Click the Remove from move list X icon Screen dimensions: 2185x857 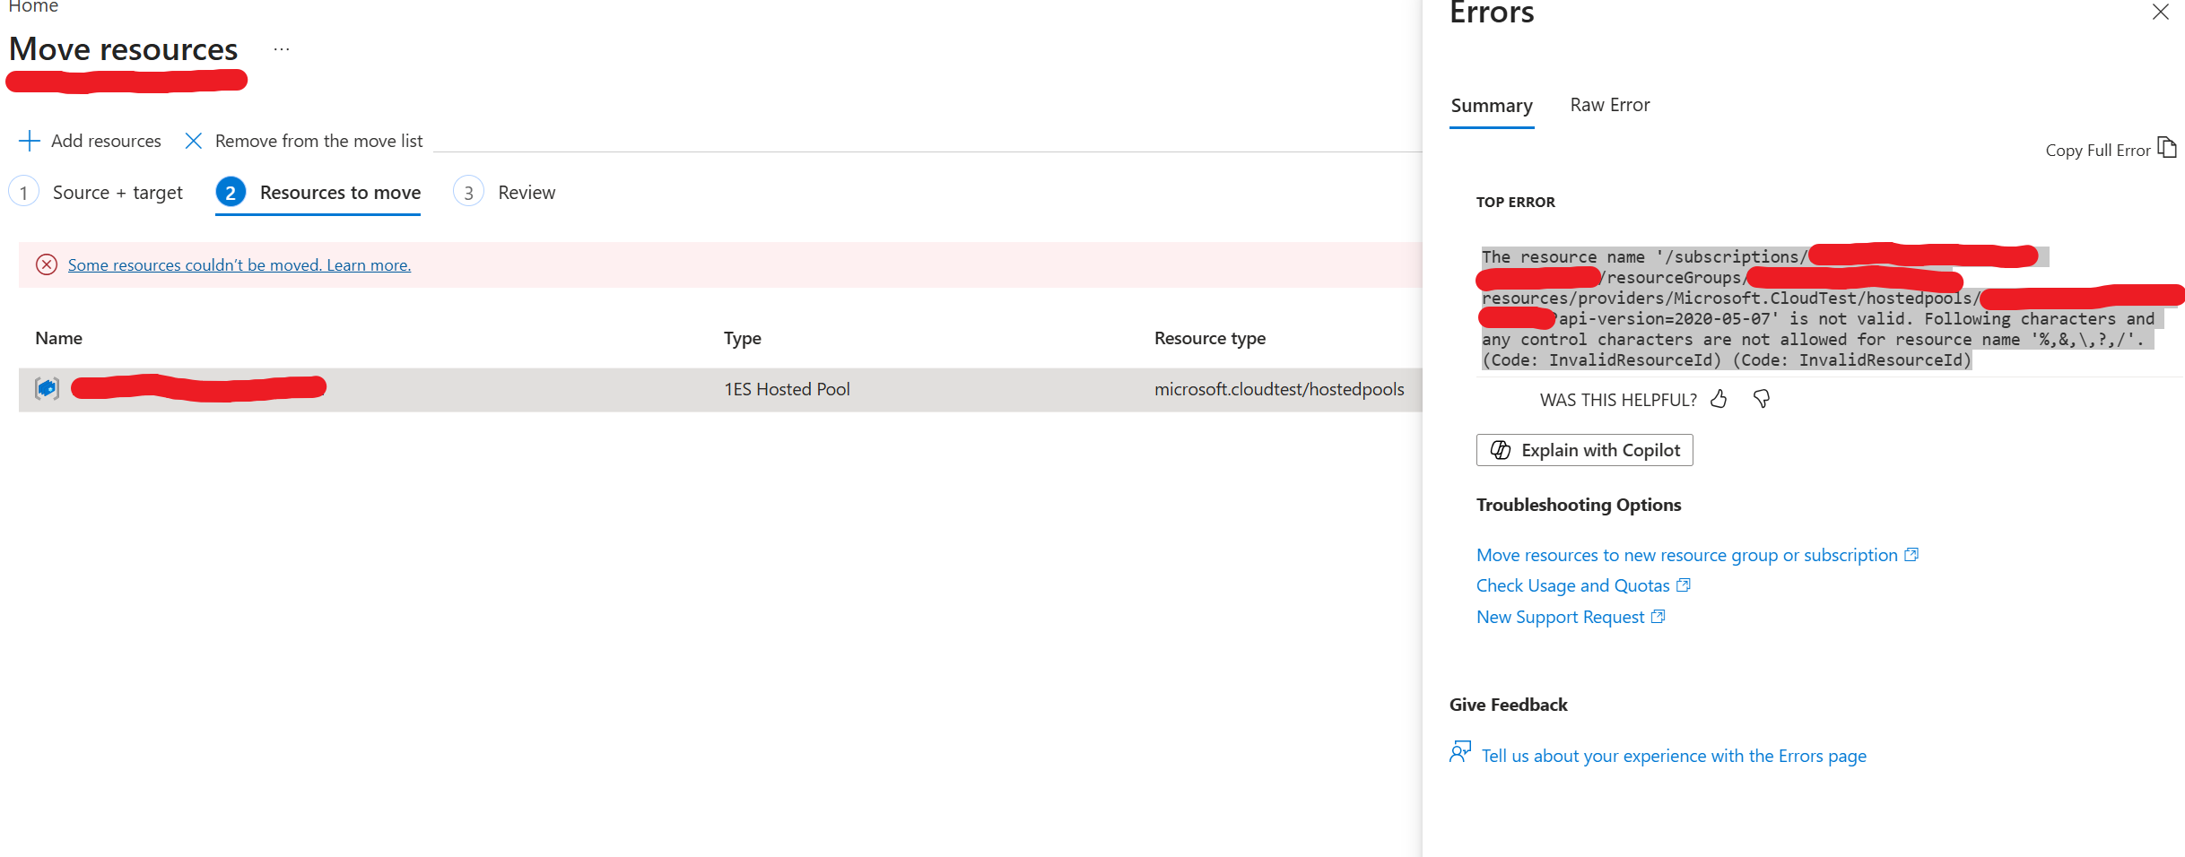pos(193,141)
